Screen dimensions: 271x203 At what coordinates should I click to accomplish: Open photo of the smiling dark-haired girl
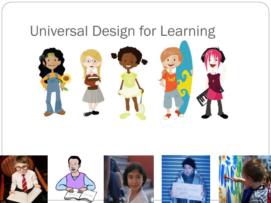pyautogui.click(x=129, y=179)
